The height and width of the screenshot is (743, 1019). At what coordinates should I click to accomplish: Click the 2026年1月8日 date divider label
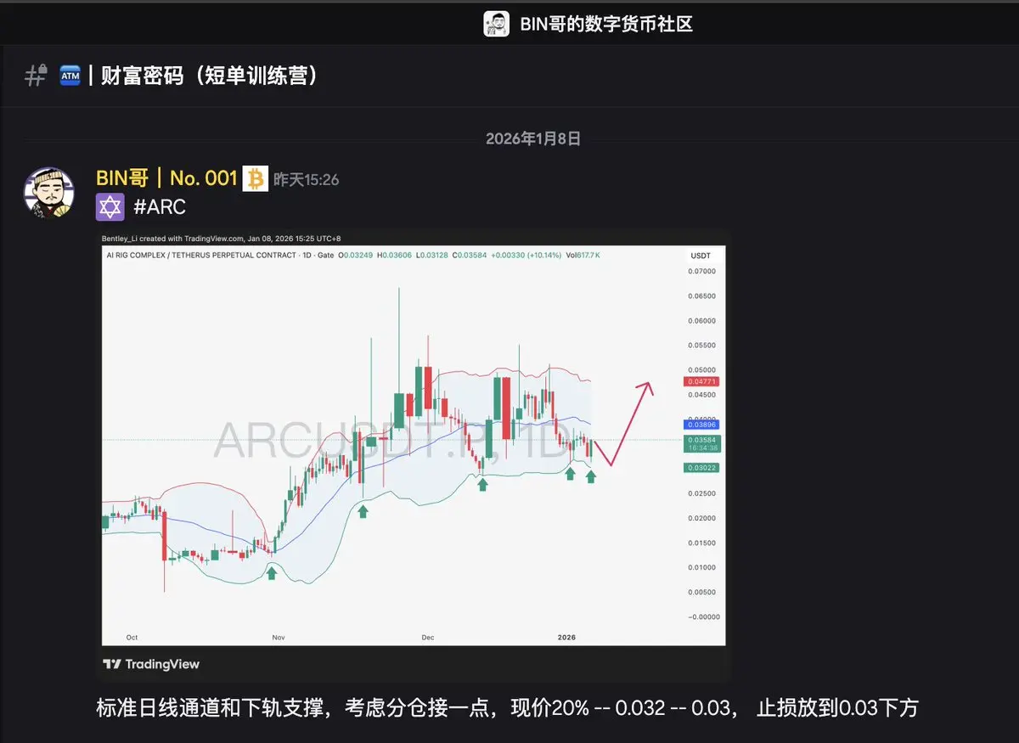[x=533, y=139]
